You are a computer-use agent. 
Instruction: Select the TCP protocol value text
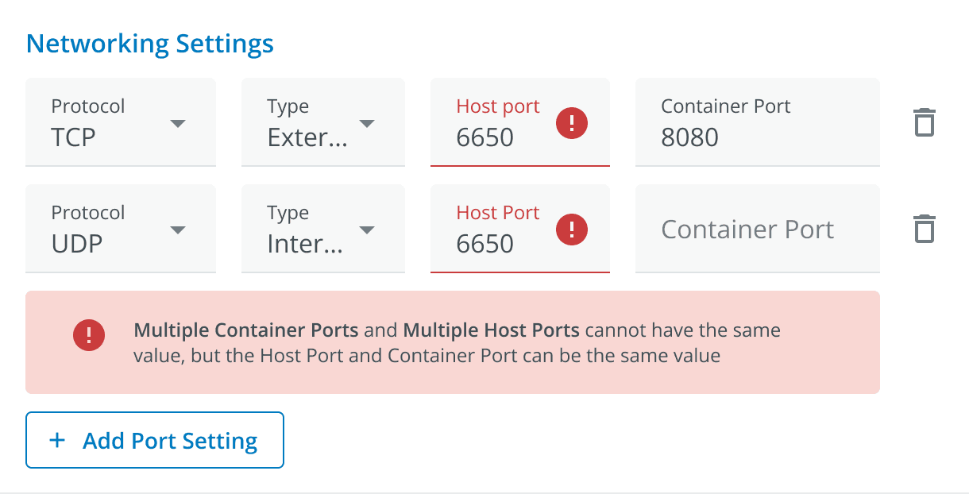click(74, 137)
